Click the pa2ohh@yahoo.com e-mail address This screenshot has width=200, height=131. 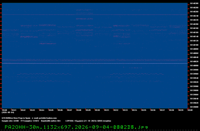(x=48, y=118)
